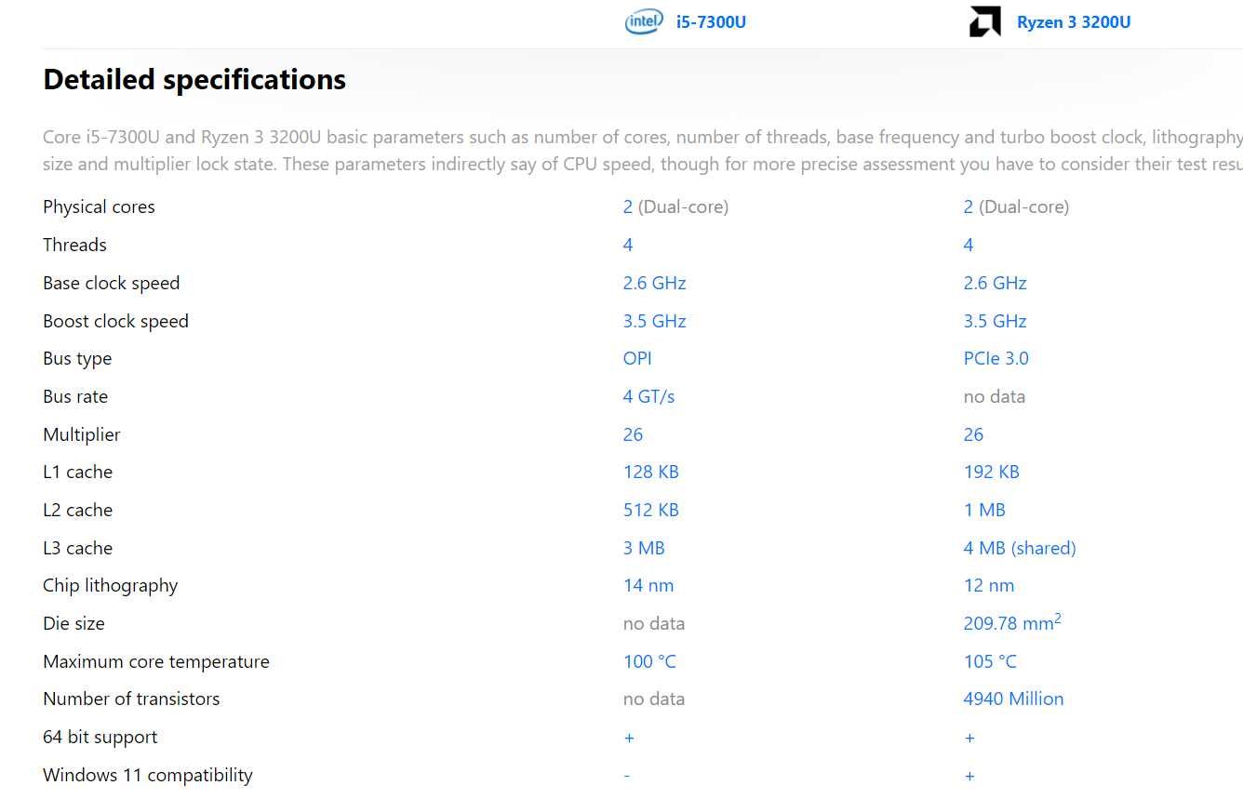Click the 4 GT/s bus rate value
The width and height of the screenshot is (1243, 812).
pyautogui.click(x=648, y=396)
